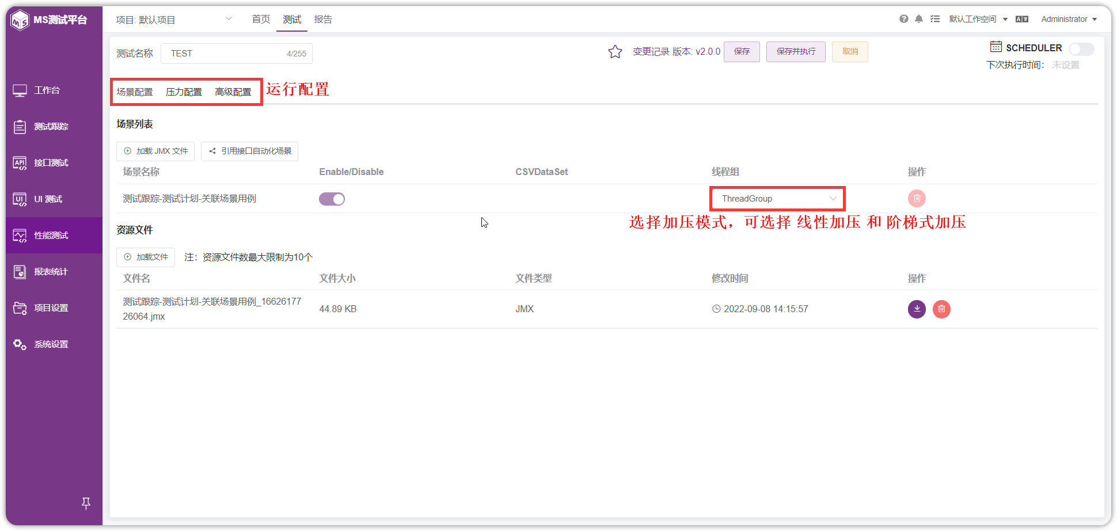1117x531 pixels.
Task: Click the MS测试平台 logo icon
Action: pos(20,20)
